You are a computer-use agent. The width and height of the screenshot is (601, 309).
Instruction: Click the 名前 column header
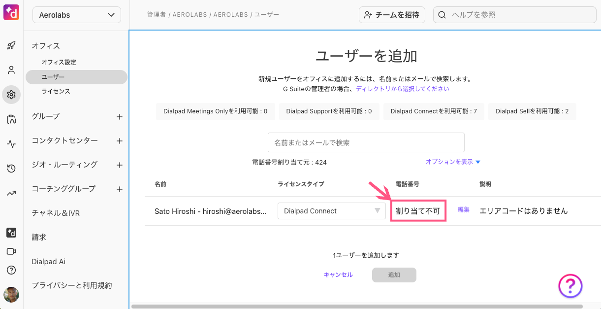[x=160, y=184]
